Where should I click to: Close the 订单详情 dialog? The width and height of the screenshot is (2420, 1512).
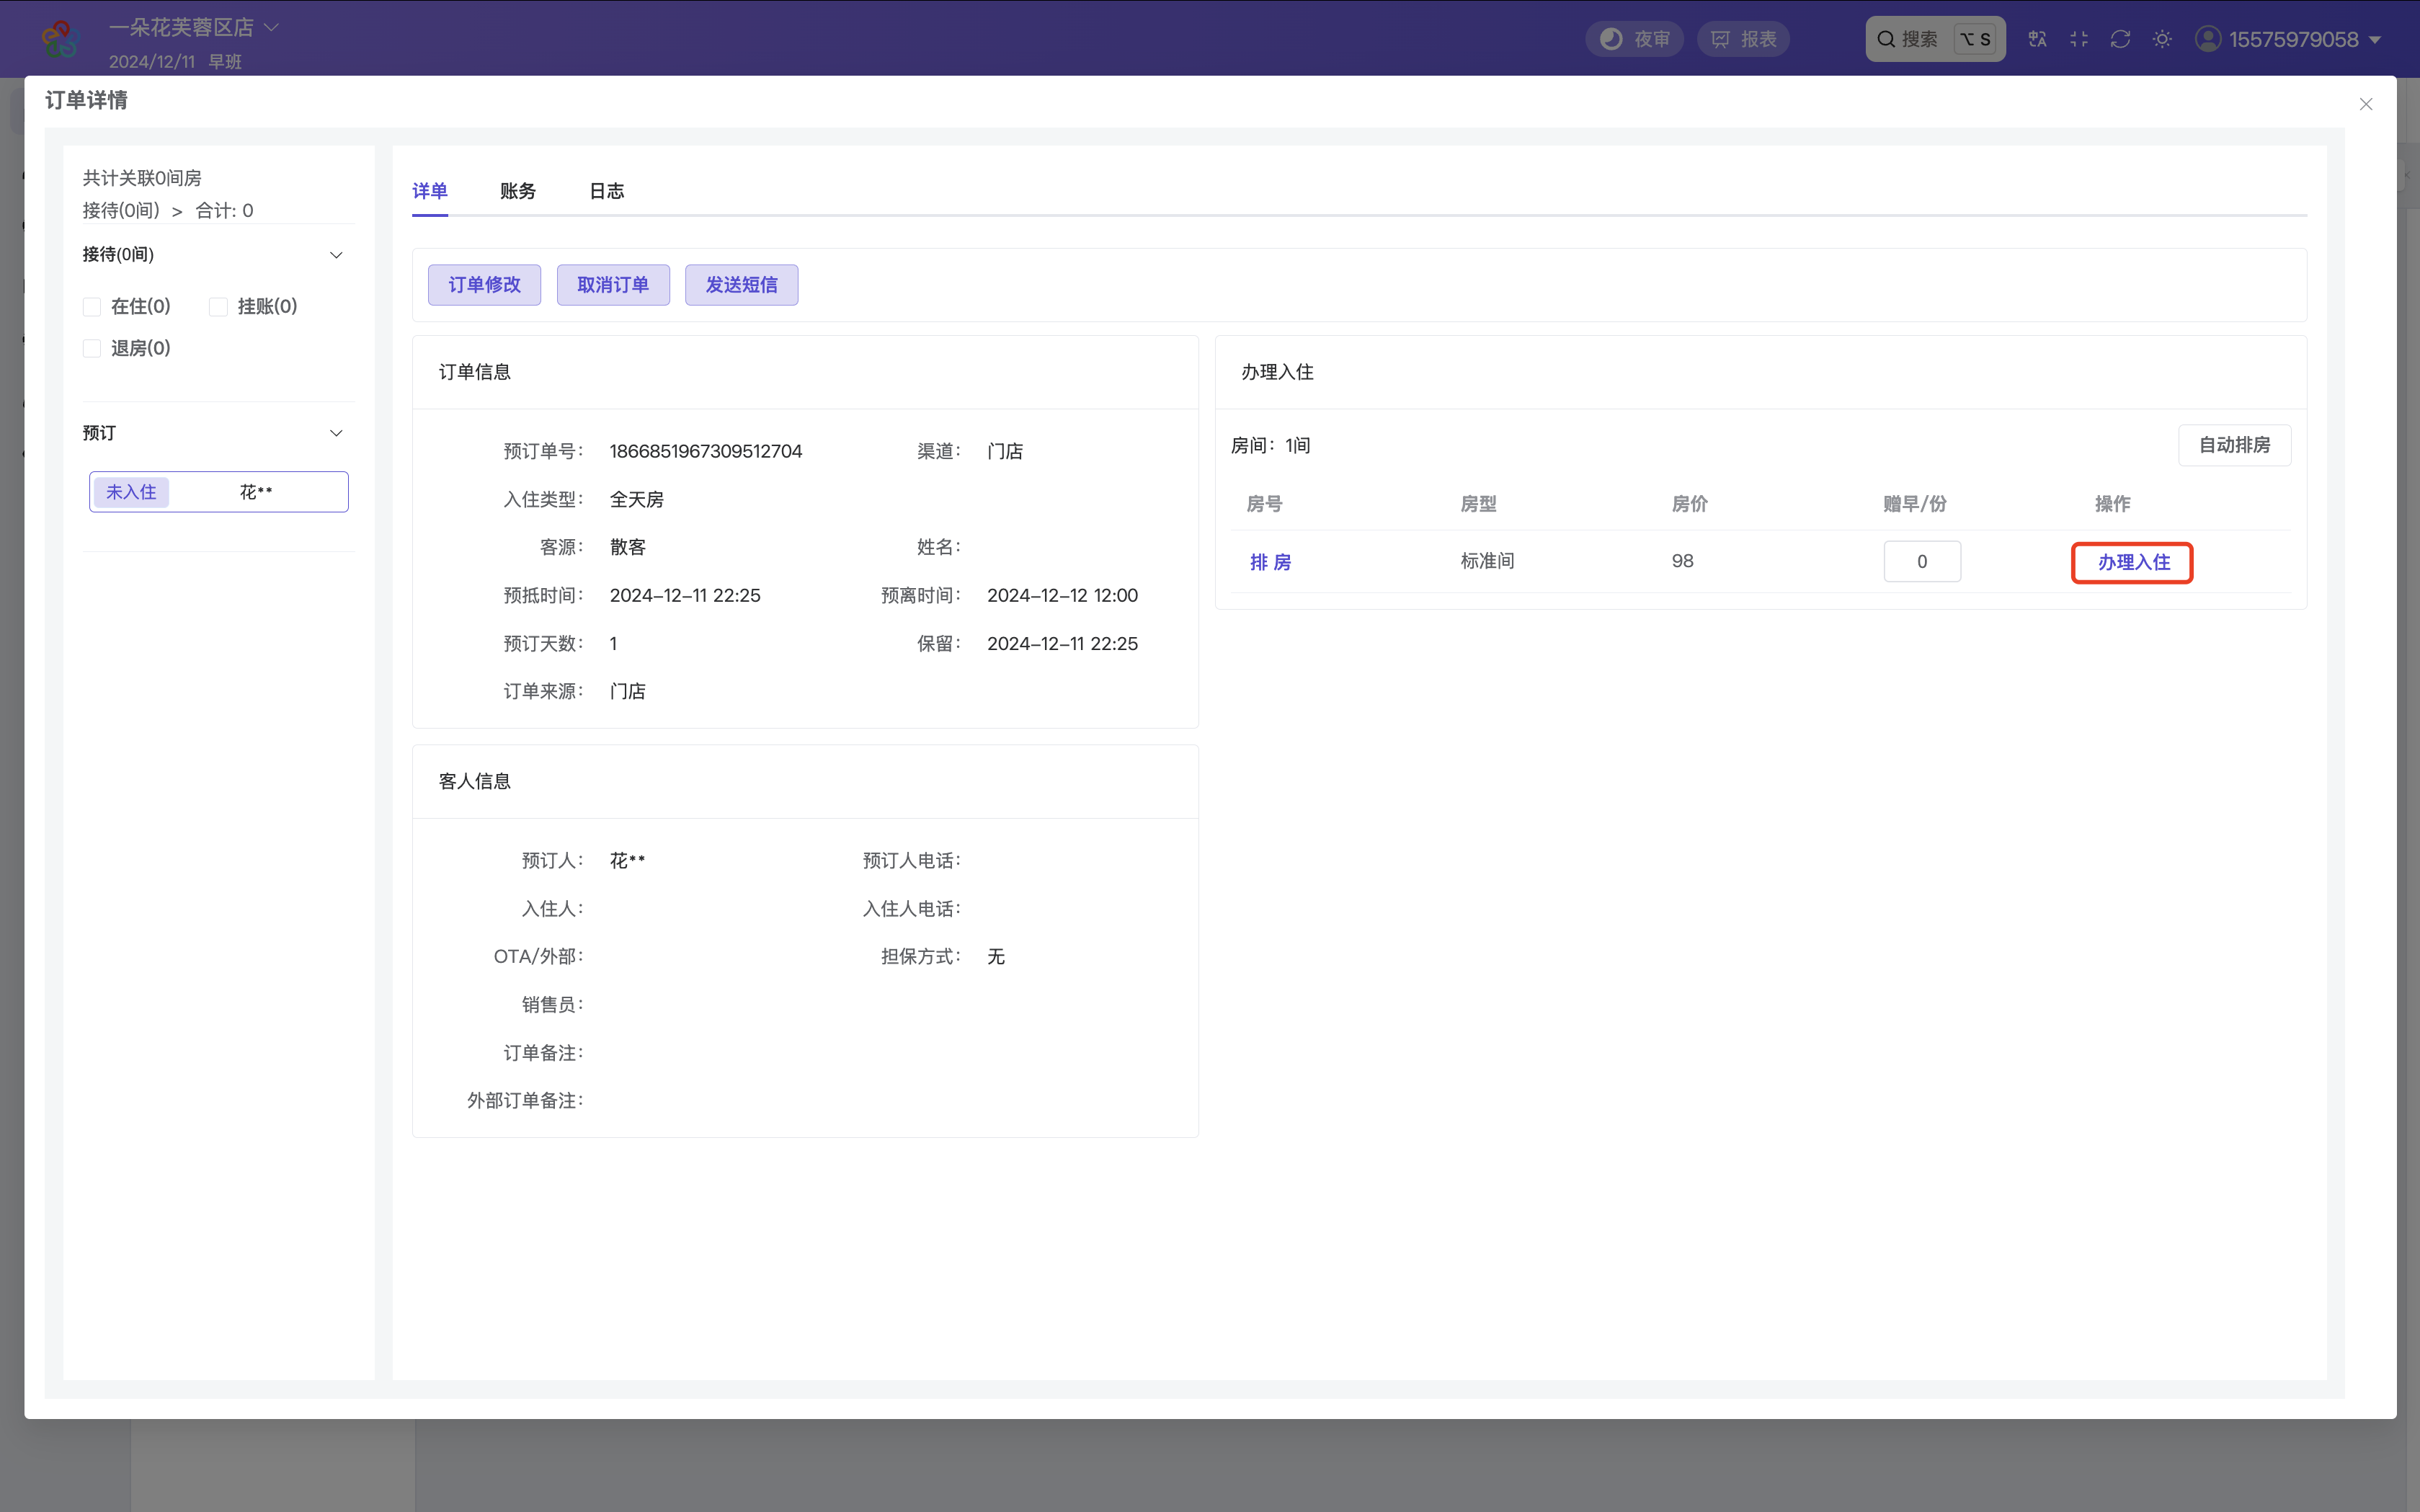coord(2366,104)
